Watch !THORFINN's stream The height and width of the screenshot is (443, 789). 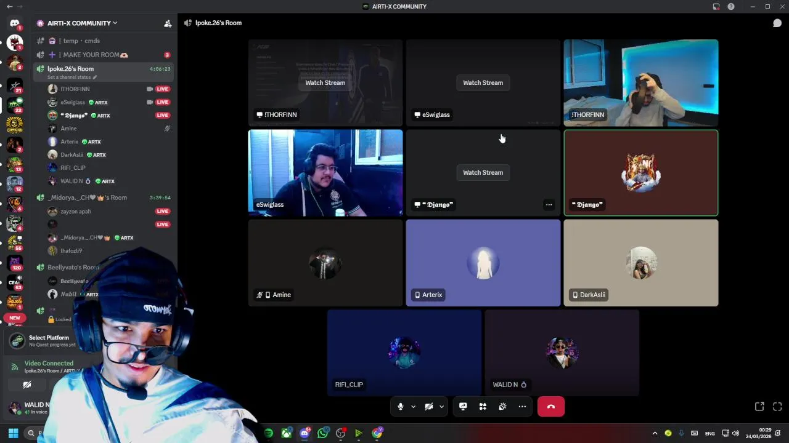[325, 82]
